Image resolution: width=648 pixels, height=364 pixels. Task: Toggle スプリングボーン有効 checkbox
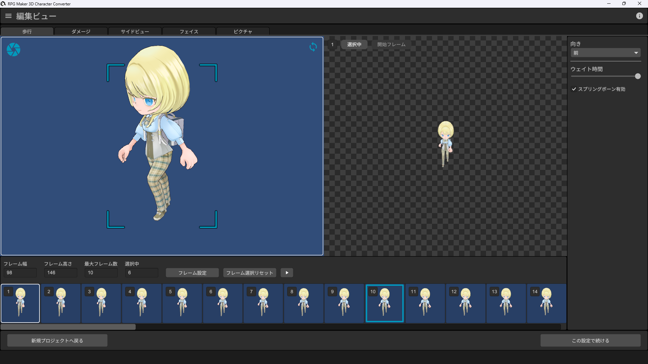click(574, 89)
